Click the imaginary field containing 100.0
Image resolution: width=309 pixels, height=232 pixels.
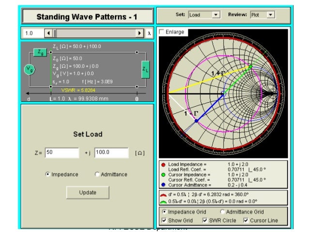pos(111,153)
